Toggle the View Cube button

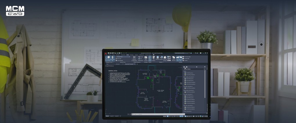click(x=108, y=58)
